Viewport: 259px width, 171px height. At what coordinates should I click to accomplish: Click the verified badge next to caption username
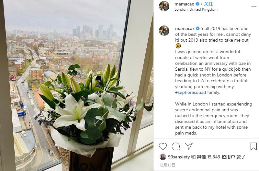pyautogui.click(x=198, y=28)
